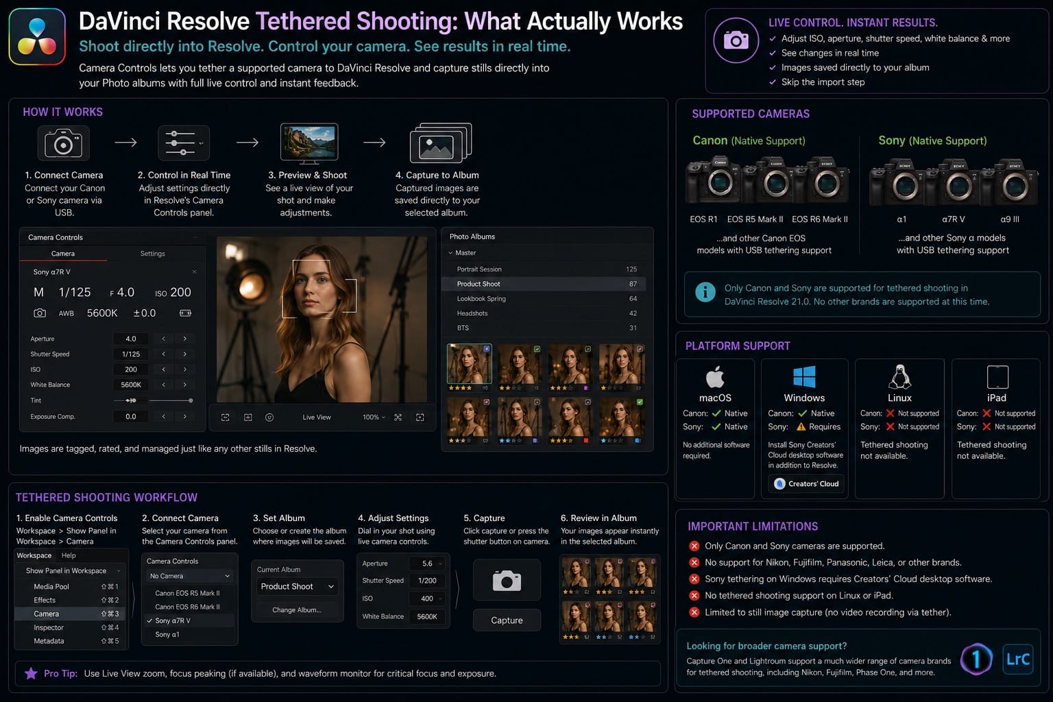Click the battery icon in Camera Controls
Image resolution: width=1053 pixels, height=702 pixels.
185,313
